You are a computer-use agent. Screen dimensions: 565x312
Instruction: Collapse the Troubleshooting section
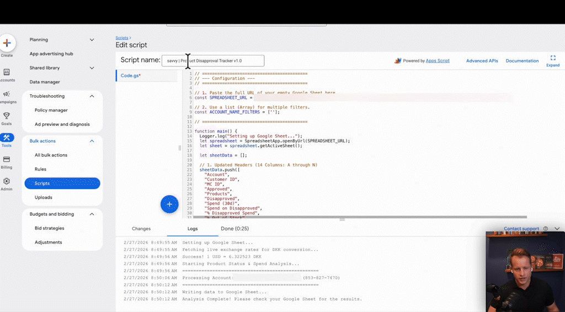tap(92, 96)
